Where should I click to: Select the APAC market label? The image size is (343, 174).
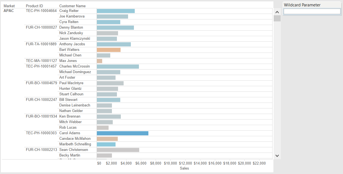[8, 11]
